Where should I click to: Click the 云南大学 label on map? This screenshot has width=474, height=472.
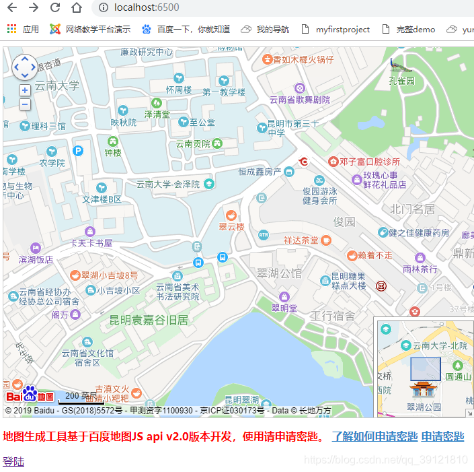pyautogui.click(x=57, y=86)
